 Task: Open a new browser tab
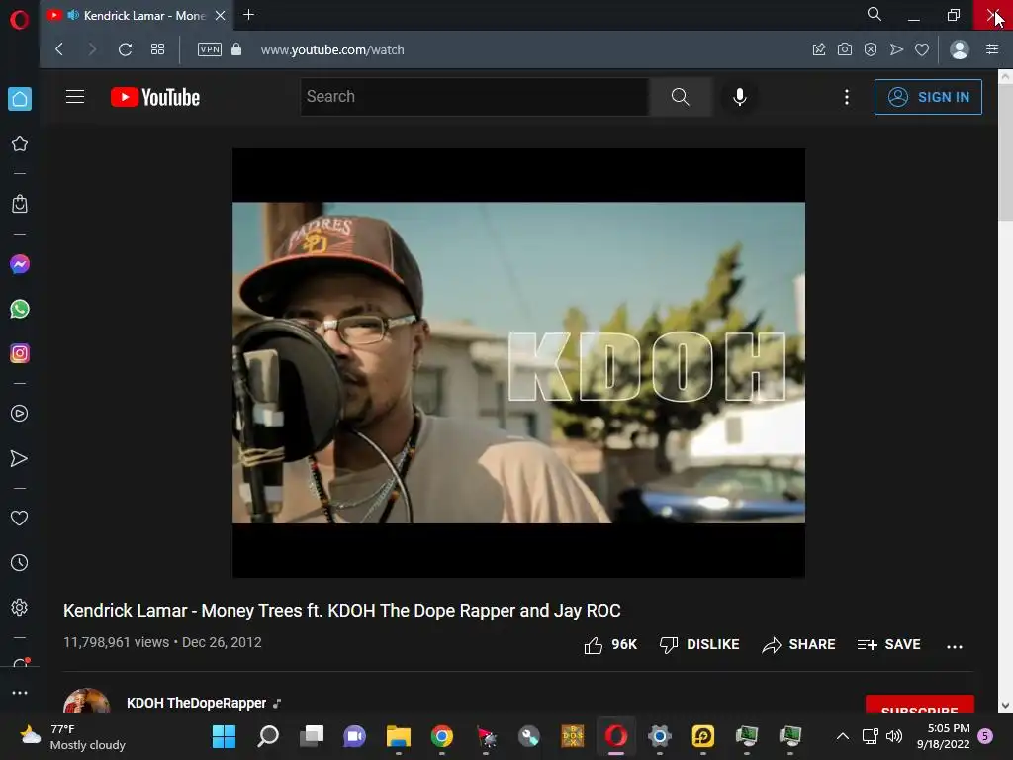248,14
